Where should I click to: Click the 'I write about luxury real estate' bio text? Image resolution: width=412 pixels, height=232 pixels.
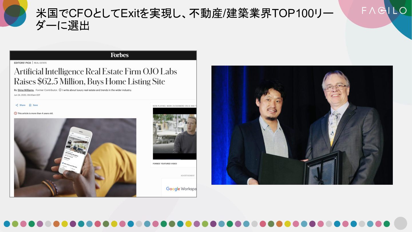pos(97,90)
